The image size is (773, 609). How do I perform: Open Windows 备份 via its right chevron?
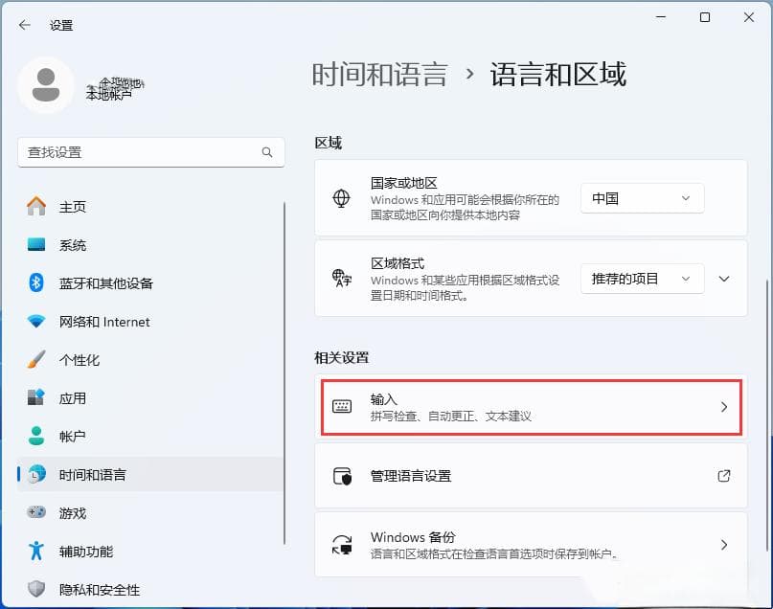coord(724,545)
